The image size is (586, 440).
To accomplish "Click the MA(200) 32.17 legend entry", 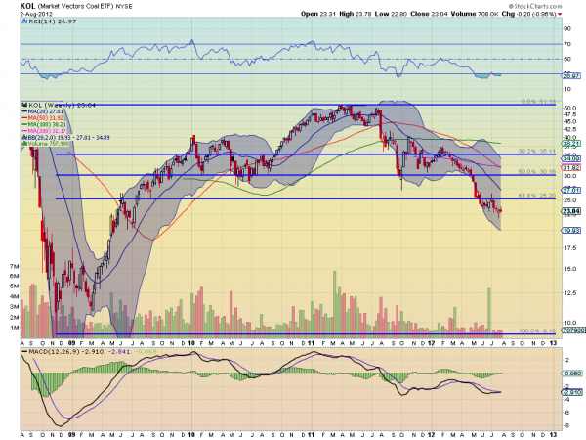I will point(44,131).
